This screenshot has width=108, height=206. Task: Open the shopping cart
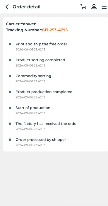tap(83, 7)
